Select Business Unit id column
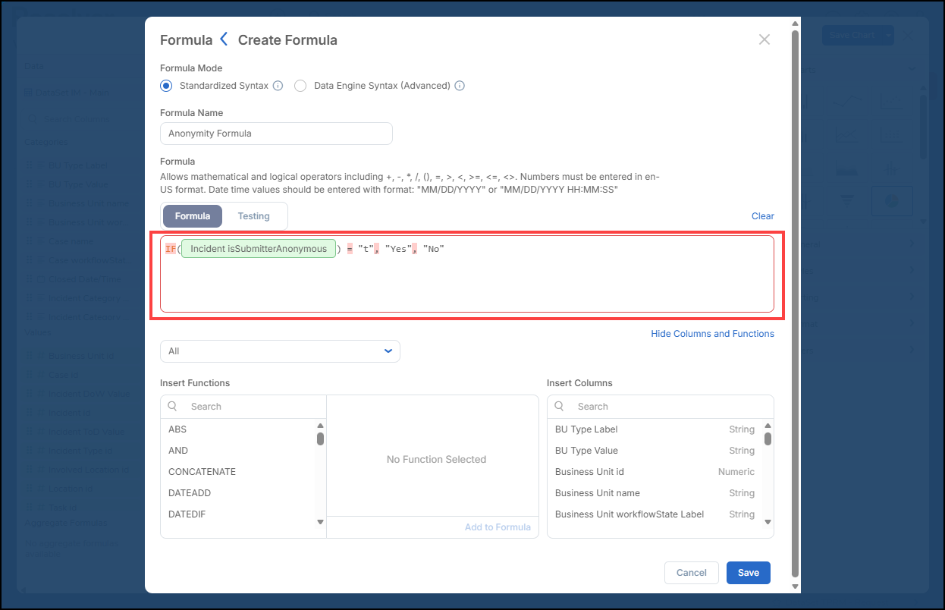The height and width of the screenshot is (610, 945). tap(655, 472)
